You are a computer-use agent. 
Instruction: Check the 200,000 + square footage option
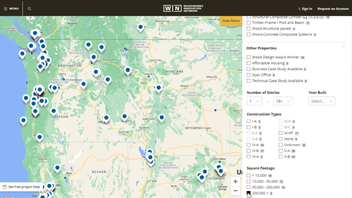tap(249, 193)
